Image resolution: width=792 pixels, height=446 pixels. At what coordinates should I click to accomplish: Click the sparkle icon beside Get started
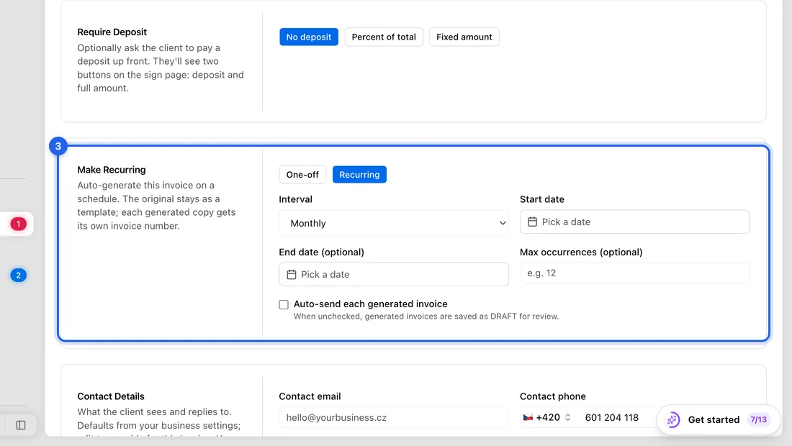[673, 420]
